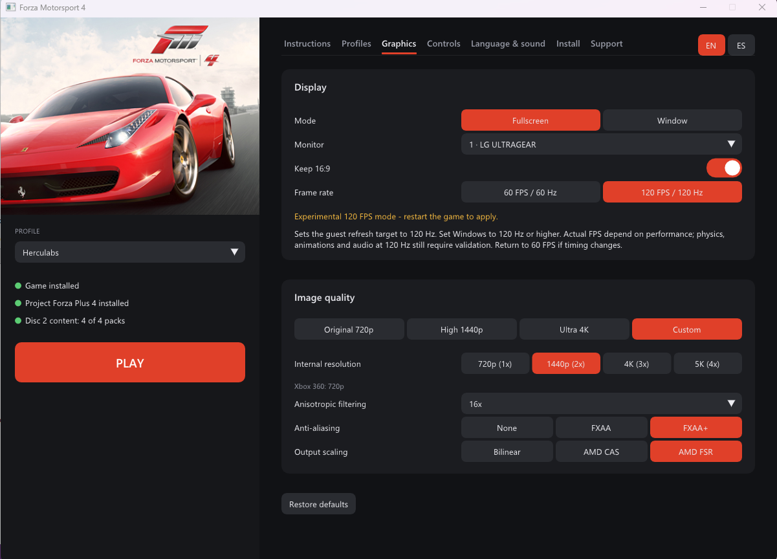Select the Graphics tab

[399, 44]
